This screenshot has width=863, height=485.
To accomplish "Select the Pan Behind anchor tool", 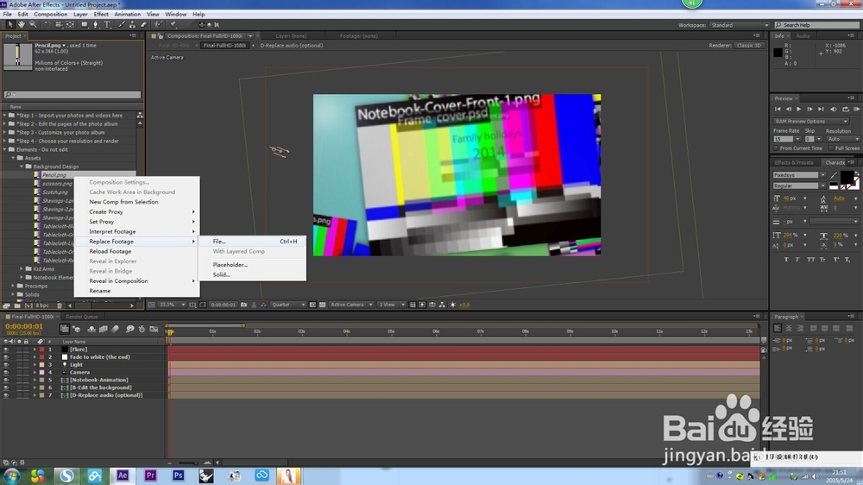I will 70,25.
